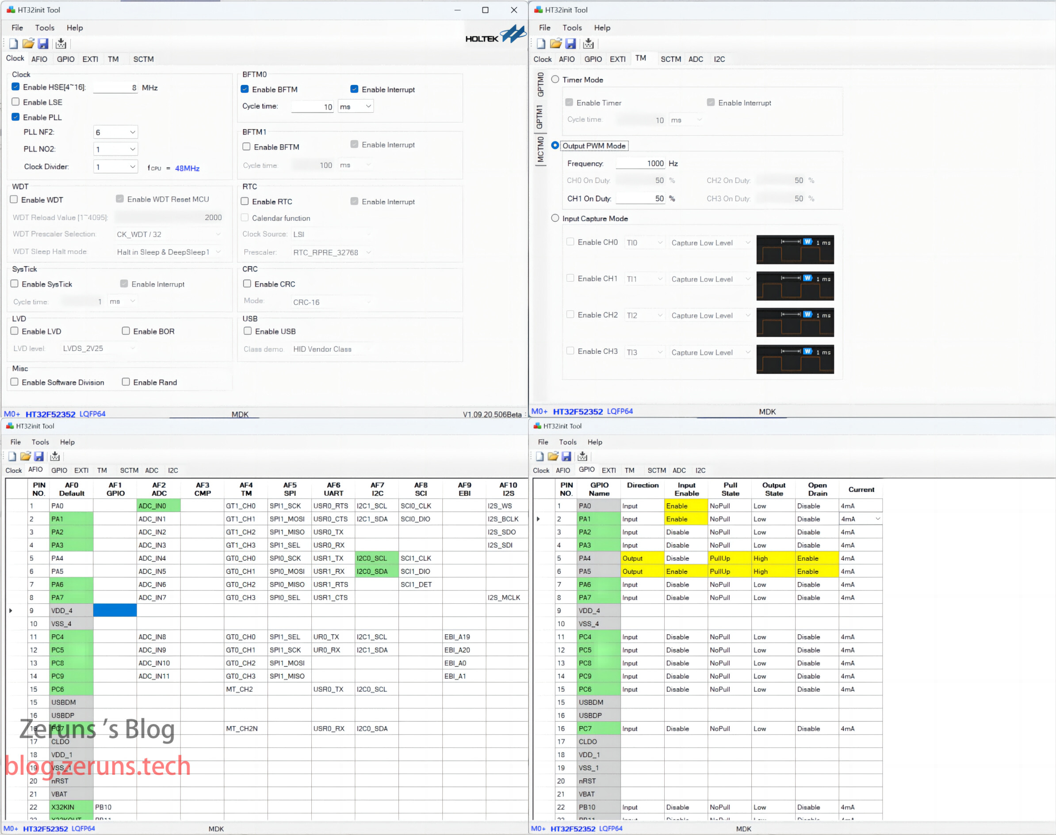
Task: Click Generate code icon in top-left window
Action: [61, 43]
